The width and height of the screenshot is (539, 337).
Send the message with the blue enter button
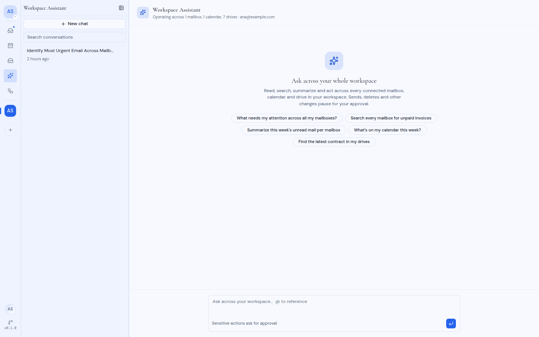(x=451, y=324)
